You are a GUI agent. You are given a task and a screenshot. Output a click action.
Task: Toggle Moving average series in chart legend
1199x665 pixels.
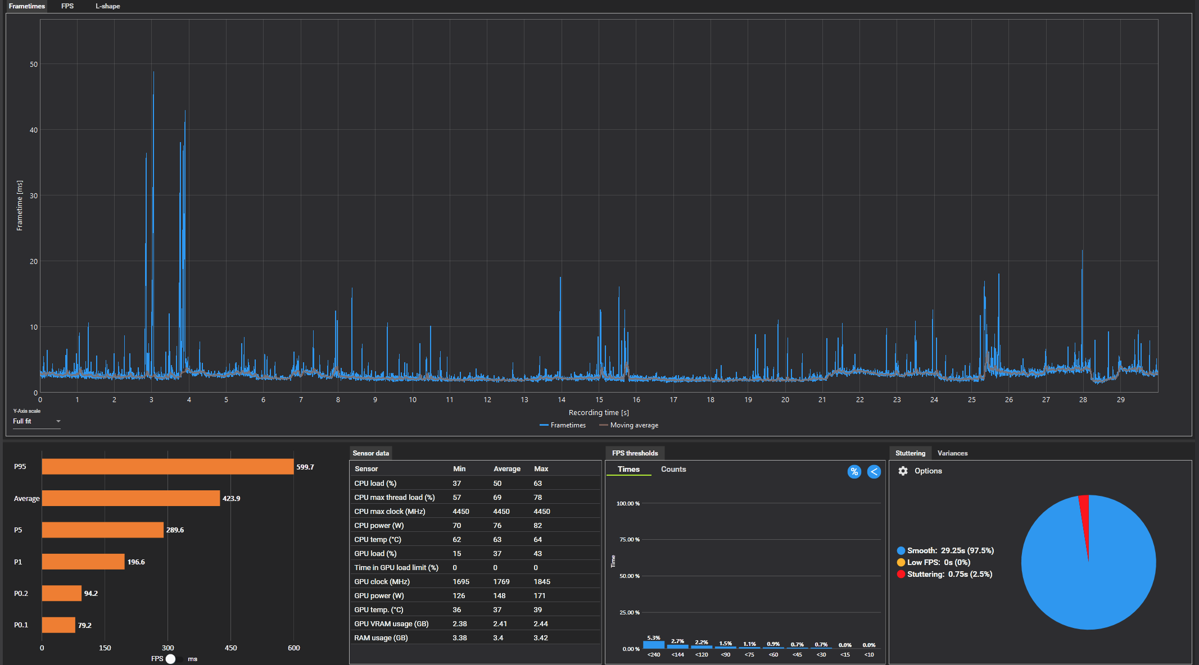point(628,425)
